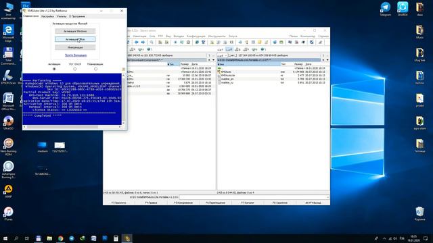This screenshot has width=433, height=243.
Task: Open Инструменты menu in Total Commander
Action: tap(216, 36)
